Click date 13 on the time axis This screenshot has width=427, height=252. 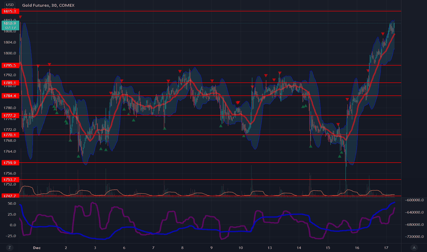pos(269,247)
